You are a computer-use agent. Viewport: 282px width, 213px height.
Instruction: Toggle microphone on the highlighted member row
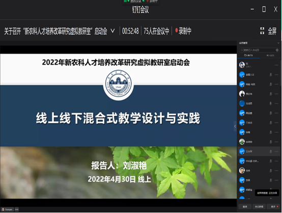[x=270, y=151]
